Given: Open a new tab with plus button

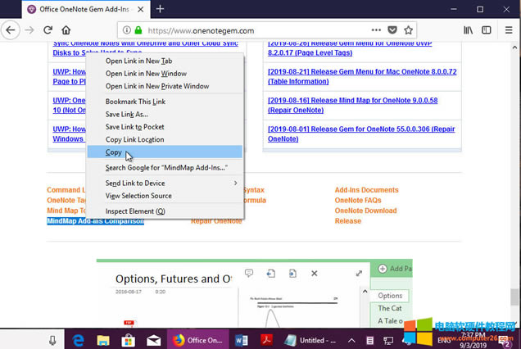Looking at the screenshot, I should click(161, 8).
